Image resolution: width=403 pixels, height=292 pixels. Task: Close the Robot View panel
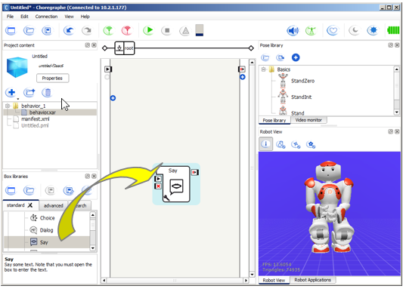tap(397, 131)
